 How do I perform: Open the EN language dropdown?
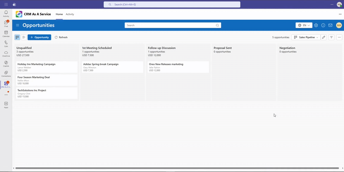304,25
